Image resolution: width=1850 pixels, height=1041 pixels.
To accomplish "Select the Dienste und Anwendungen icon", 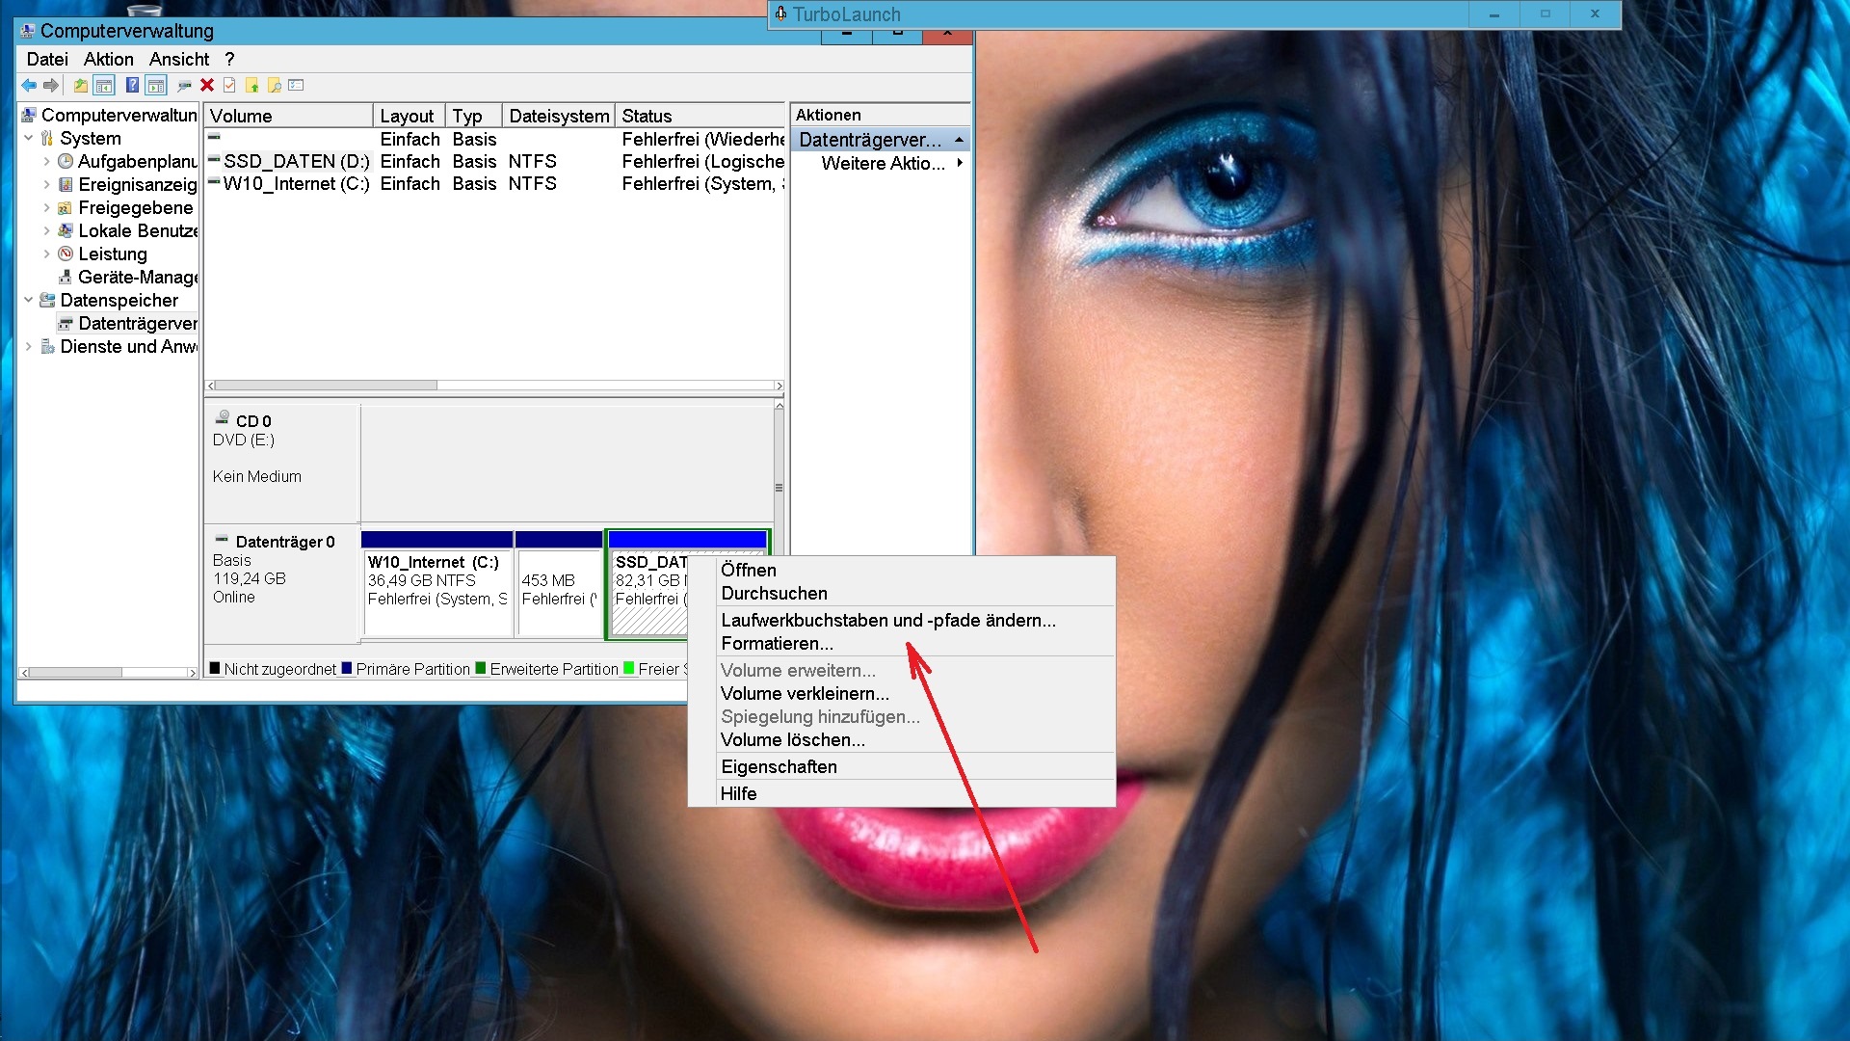I will 47,347.
